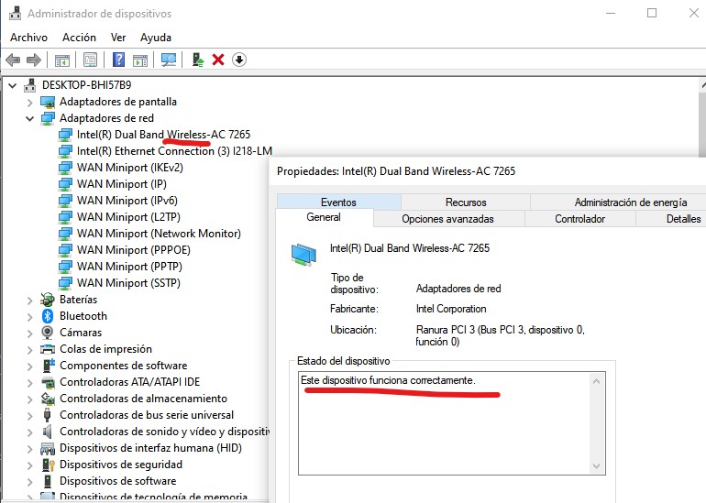Image resolution: width=706 pixels, height=503 pixels.
Task: Collapse the DESKTOP-BHI57B9 root node
Action: [x=12, y=85]
